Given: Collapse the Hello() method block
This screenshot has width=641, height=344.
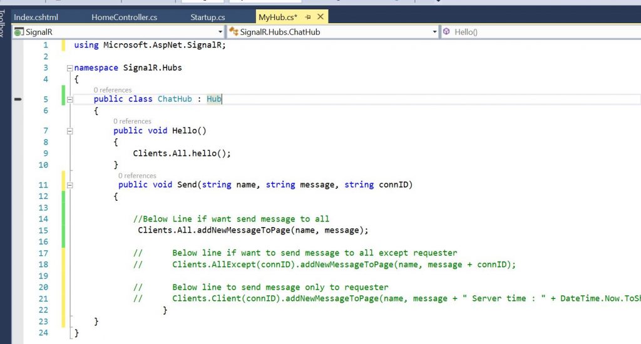Looking at the screenshot, I should point(70,131).
